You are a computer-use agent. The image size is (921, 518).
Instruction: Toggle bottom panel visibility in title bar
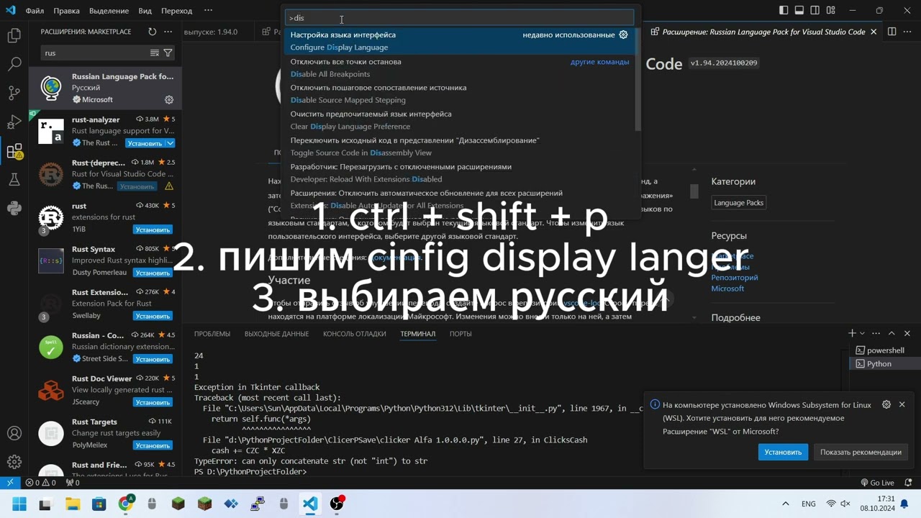[799, 11]
